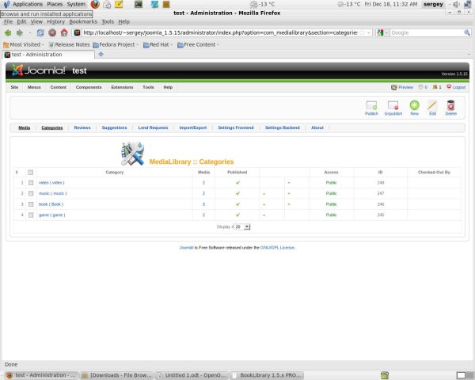Screen dimensions: 475x380
Task: Click the red Stop loading icon
Action: (x=52, y=32)
